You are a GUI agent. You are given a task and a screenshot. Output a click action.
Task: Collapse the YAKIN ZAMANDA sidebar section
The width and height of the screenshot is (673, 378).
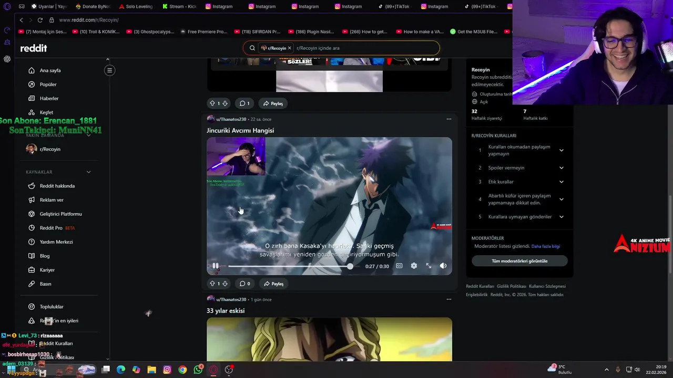coord(88,135)
